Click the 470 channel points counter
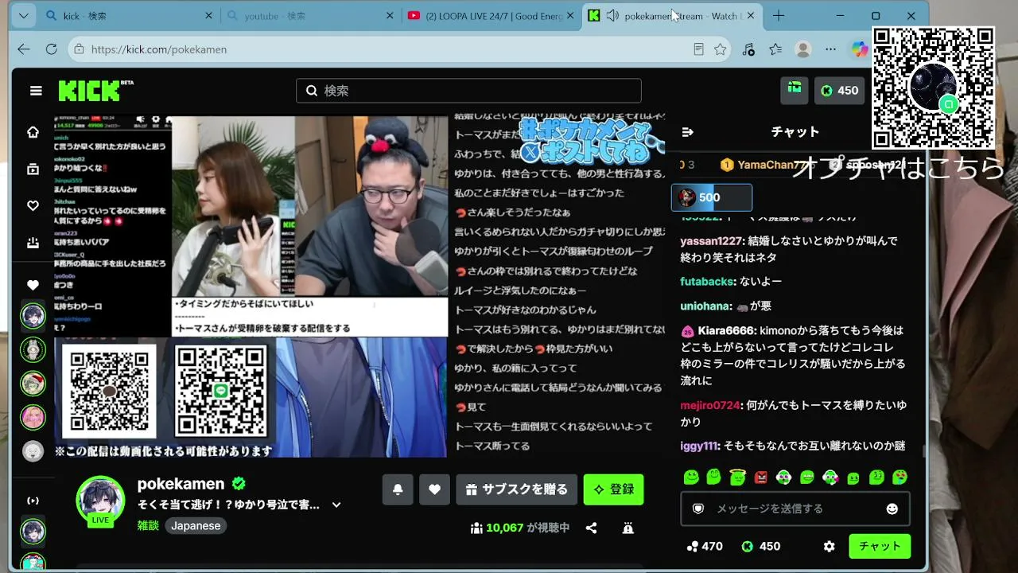1018x573 pixels. coord(705,547)
